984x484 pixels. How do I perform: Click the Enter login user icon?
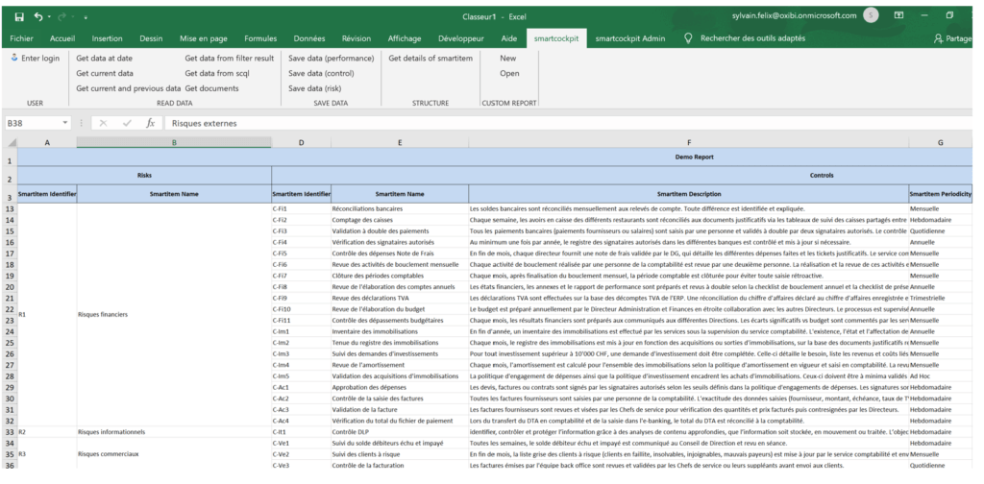(13, 59)
